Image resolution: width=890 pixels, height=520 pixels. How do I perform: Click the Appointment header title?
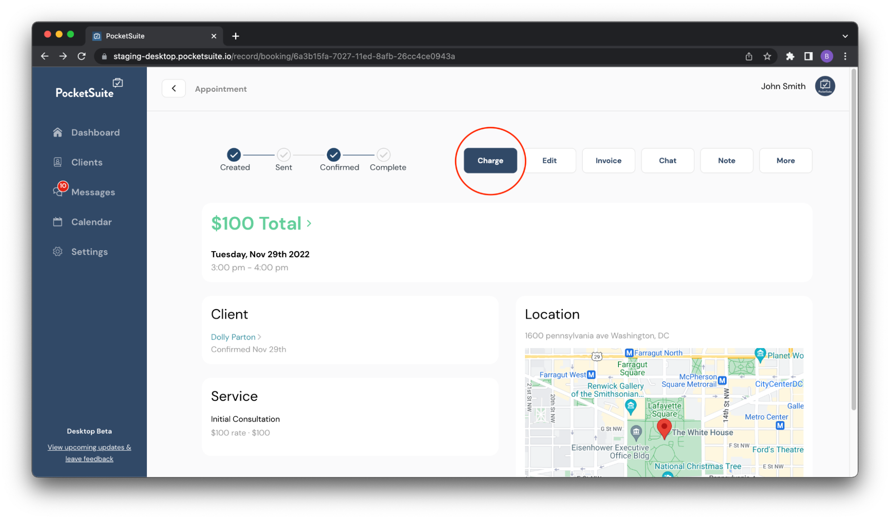pos(221,89)
